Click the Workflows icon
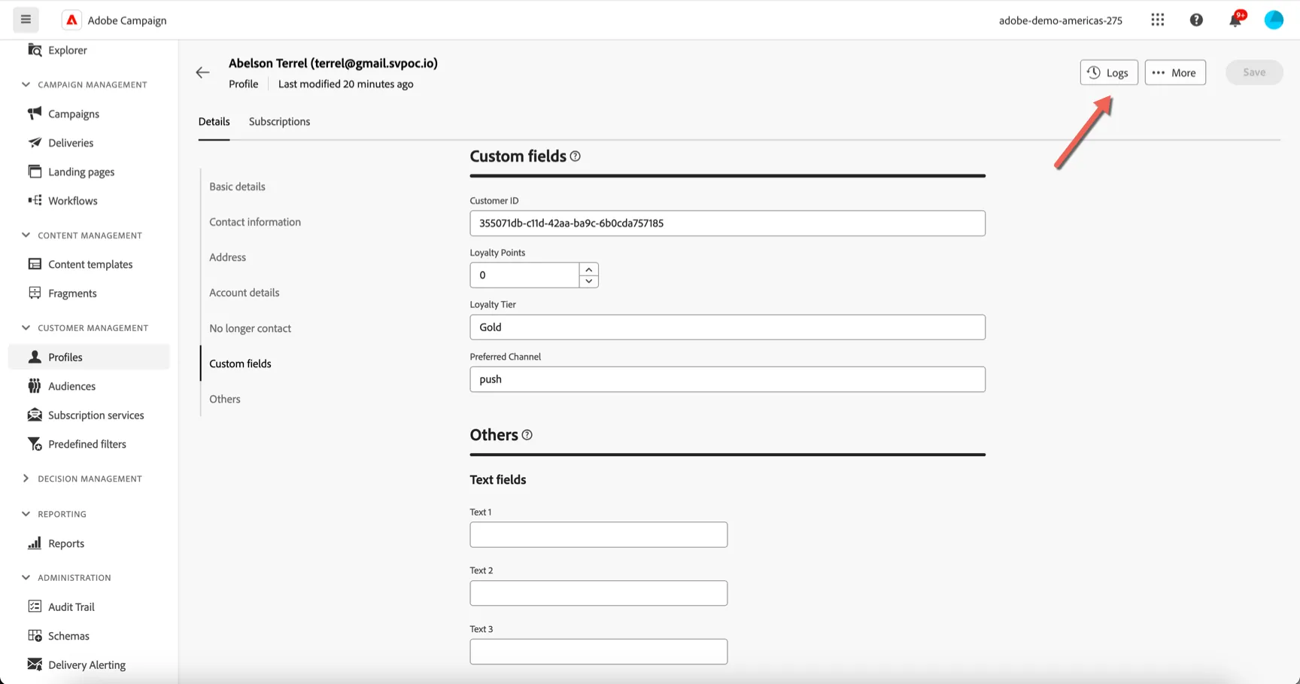This screenshot has height=684, width=1300. (x=35, y=200)
